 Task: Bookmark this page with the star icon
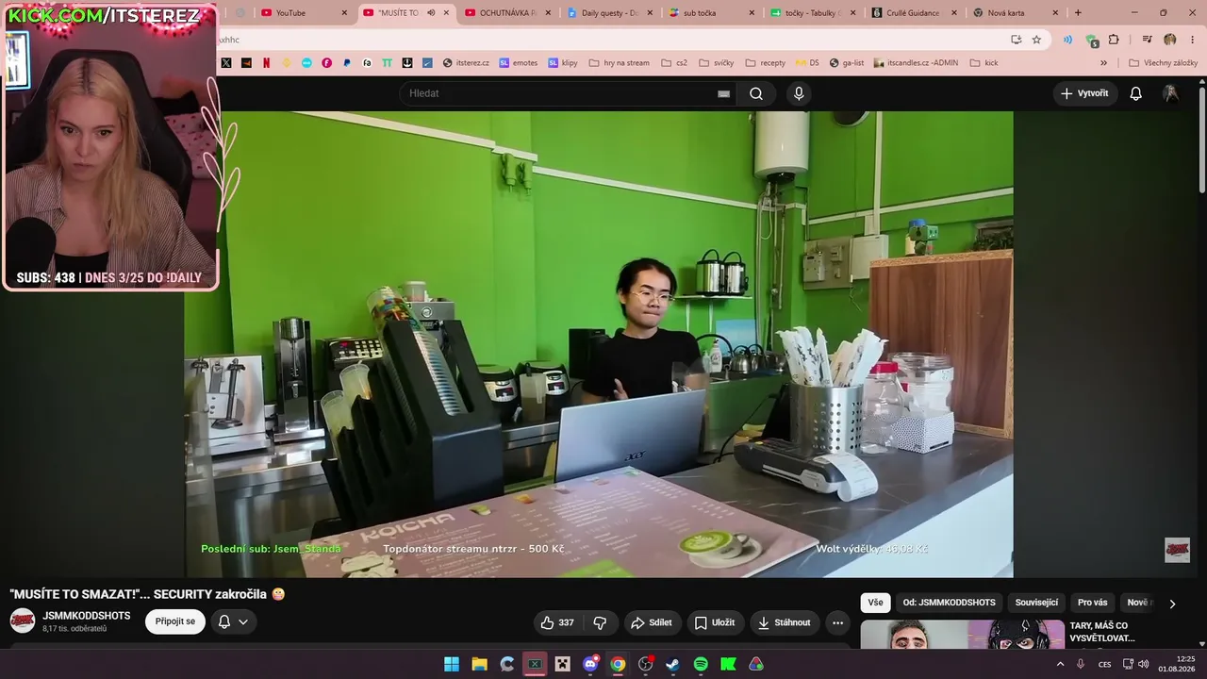point(1036,40)
